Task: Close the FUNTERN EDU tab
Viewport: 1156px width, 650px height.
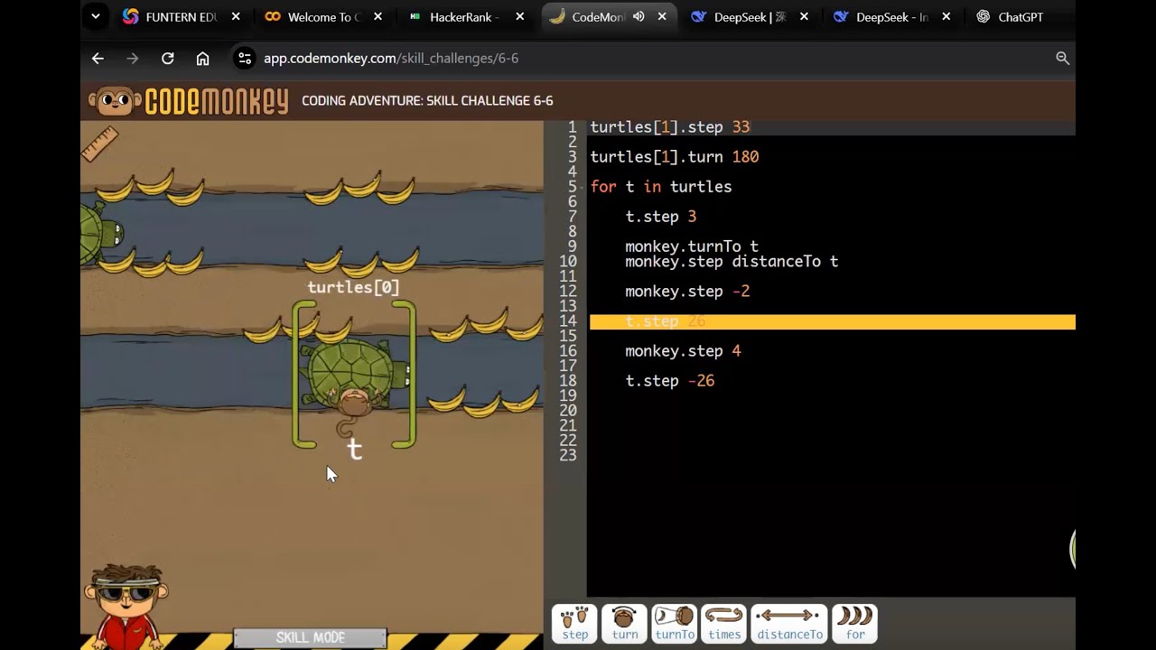Action: (x=236, y=16)
